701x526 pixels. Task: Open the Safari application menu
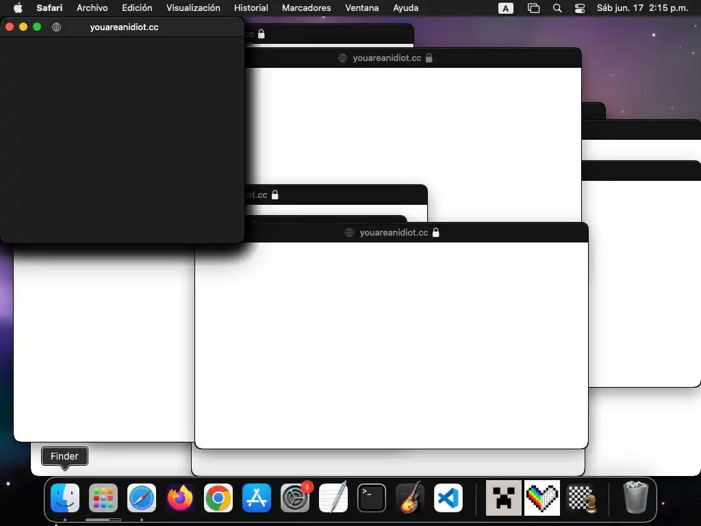[x=49, y=8]
